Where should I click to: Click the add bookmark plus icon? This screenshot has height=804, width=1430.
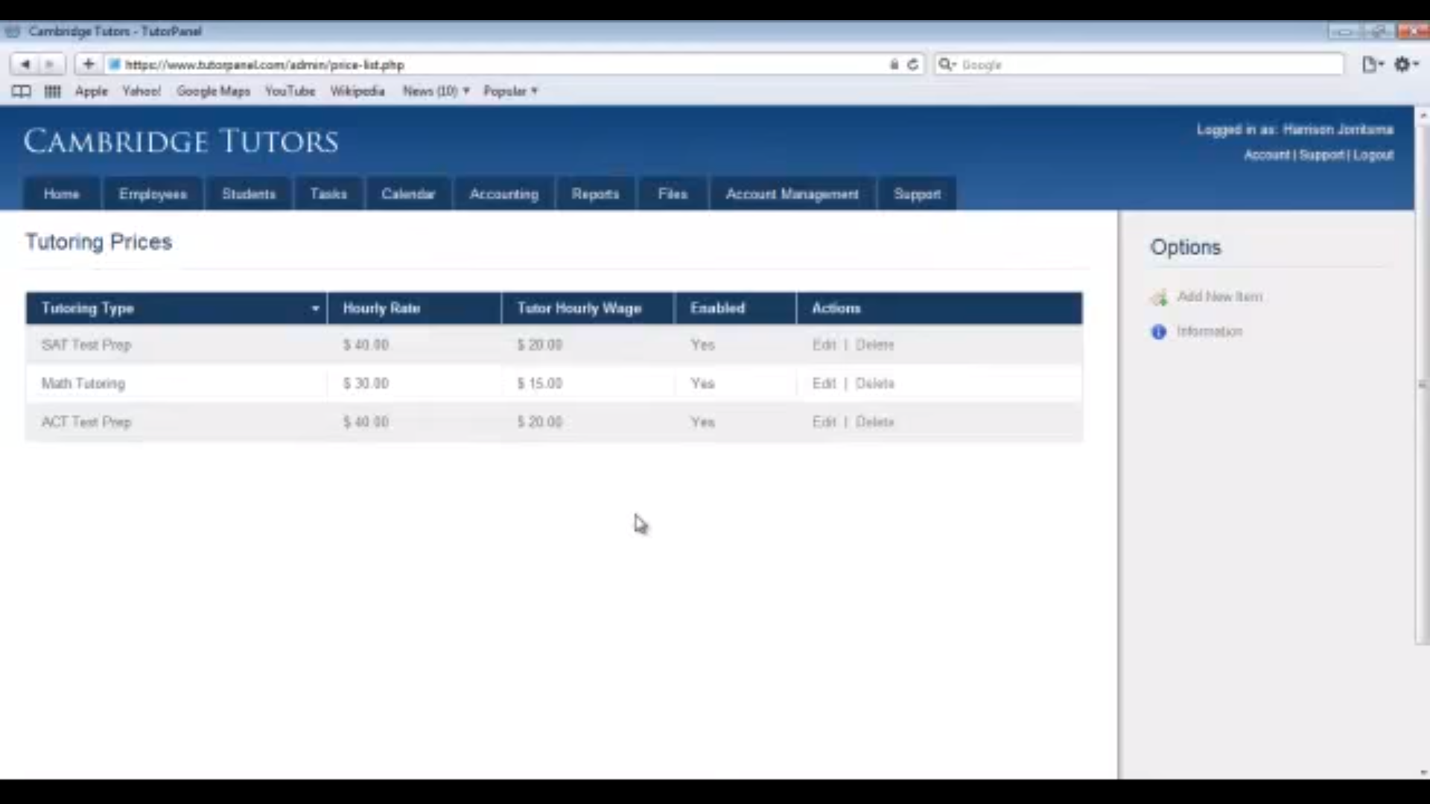click(88, 65)
